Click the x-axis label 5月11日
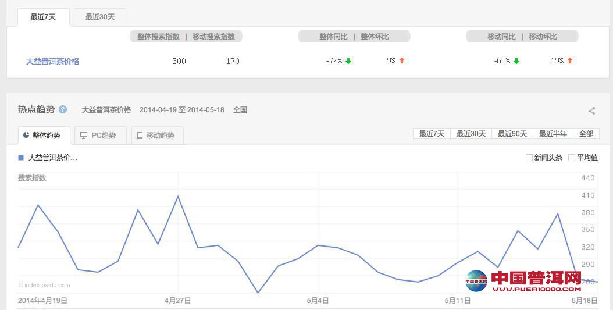The width and height of the screenshot is (613, 310). 458,301
